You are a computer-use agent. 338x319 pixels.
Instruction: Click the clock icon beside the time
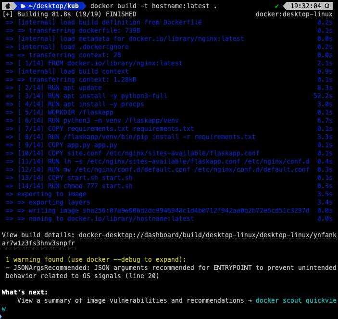[x=327, y=6]
